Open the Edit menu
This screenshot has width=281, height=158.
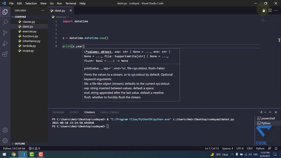[x=19, y=4]
